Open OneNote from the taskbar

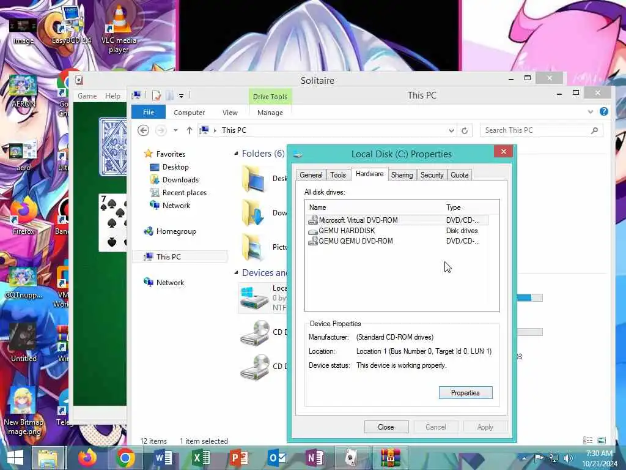tap(315, 458)
